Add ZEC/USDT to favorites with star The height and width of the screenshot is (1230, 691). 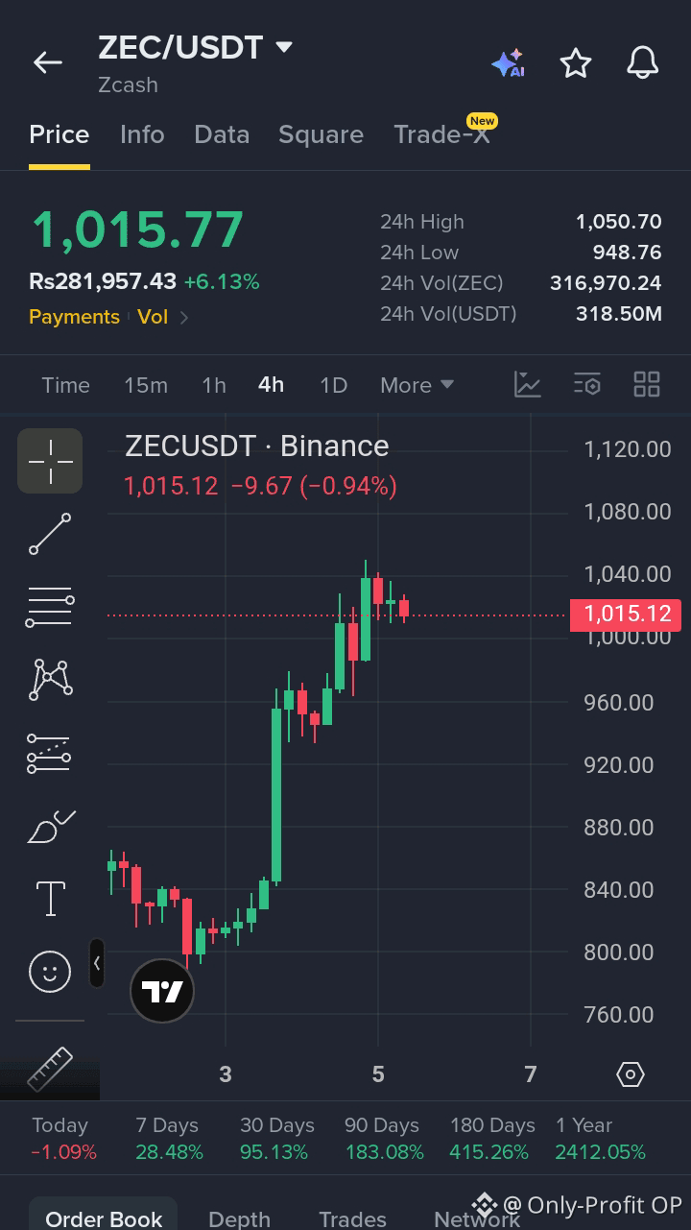(576, 63)
